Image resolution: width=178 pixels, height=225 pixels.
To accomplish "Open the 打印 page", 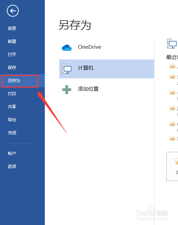I will pyautogui.click(x=12, y=94).
